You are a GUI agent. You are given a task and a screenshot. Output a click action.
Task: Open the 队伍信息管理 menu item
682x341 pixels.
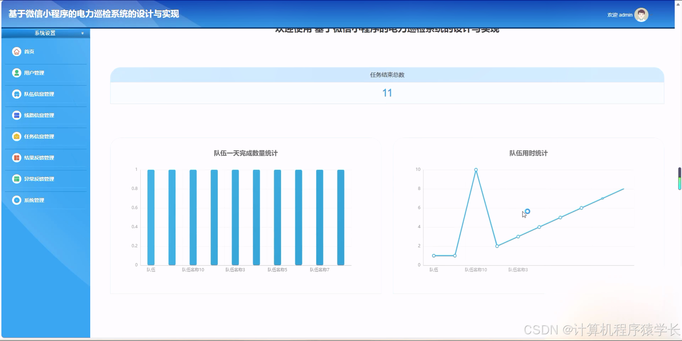click(x=46, y=94)
